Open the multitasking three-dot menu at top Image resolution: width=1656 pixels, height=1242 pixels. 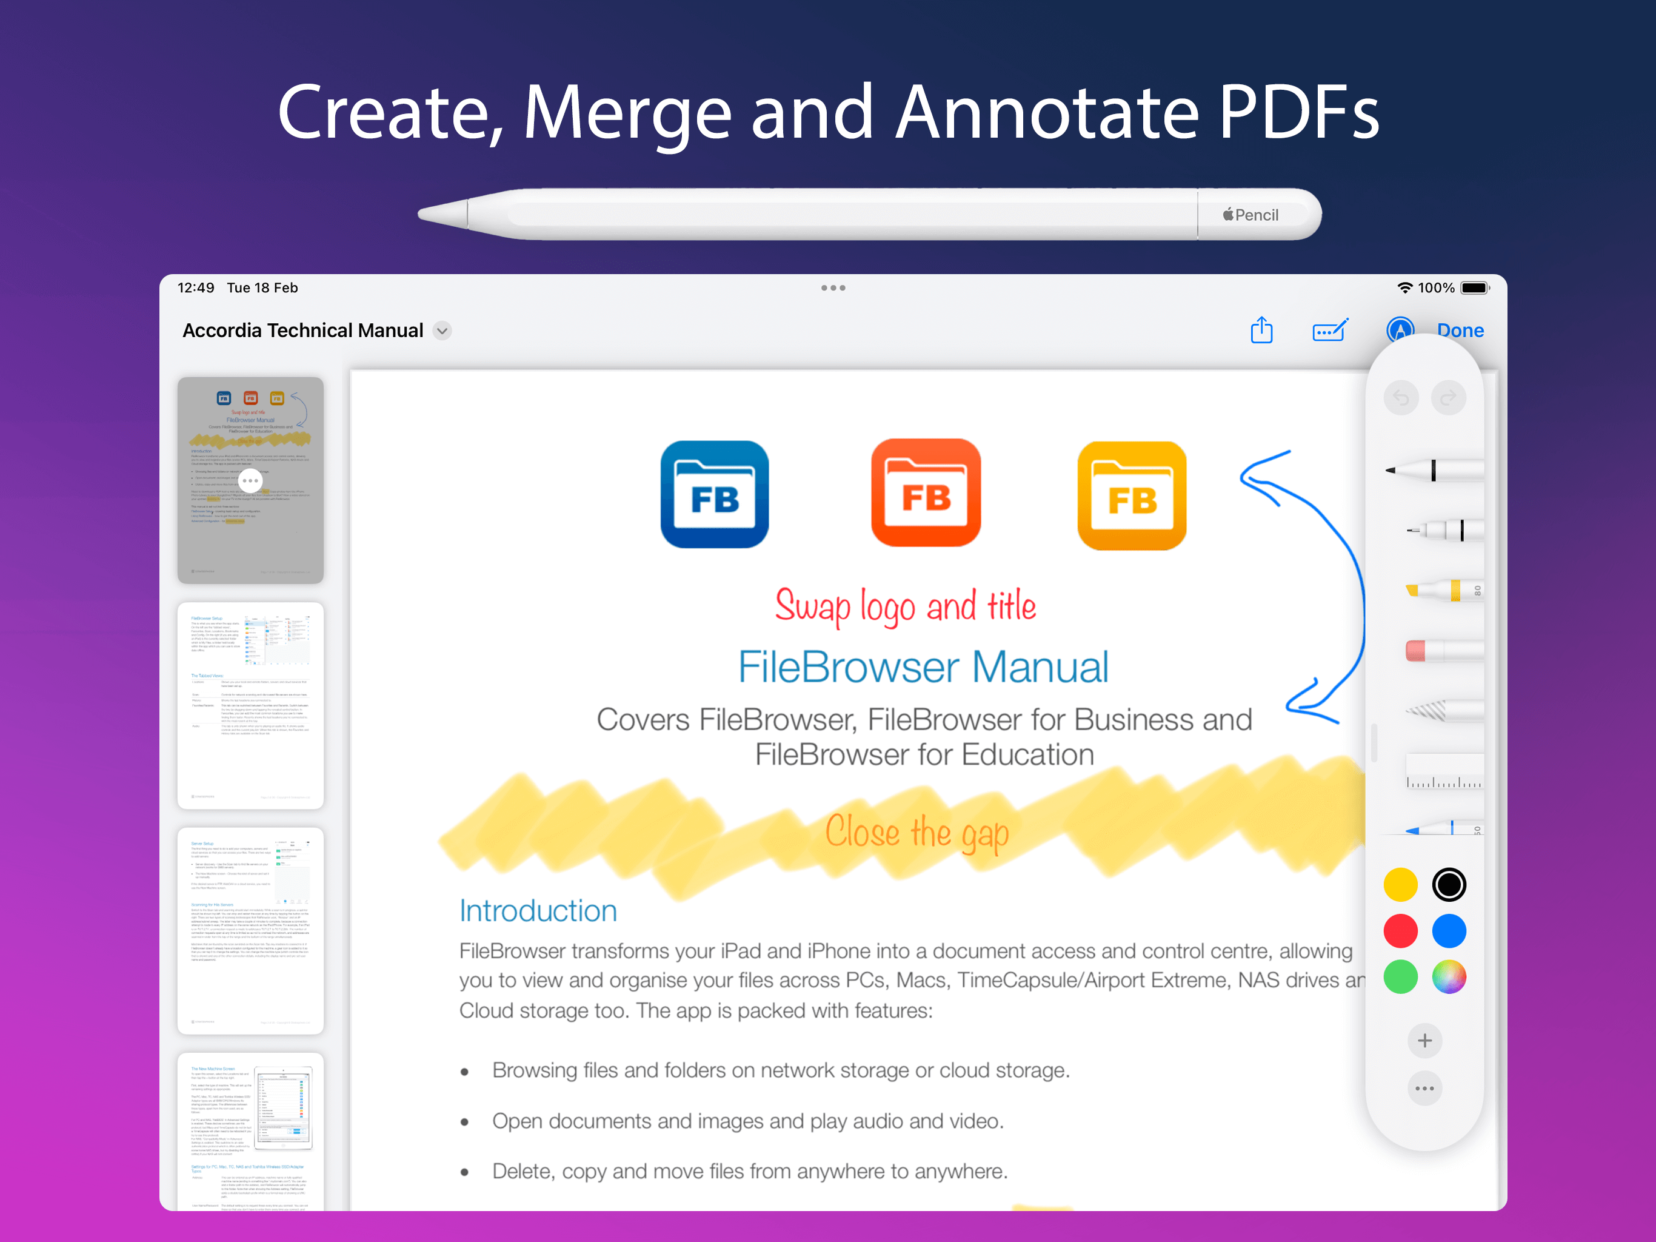pos(832,287)
